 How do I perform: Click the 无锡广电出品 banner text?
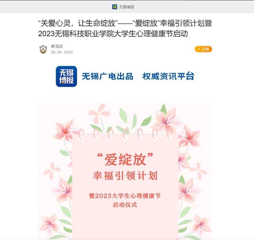(x=107, y=76)
